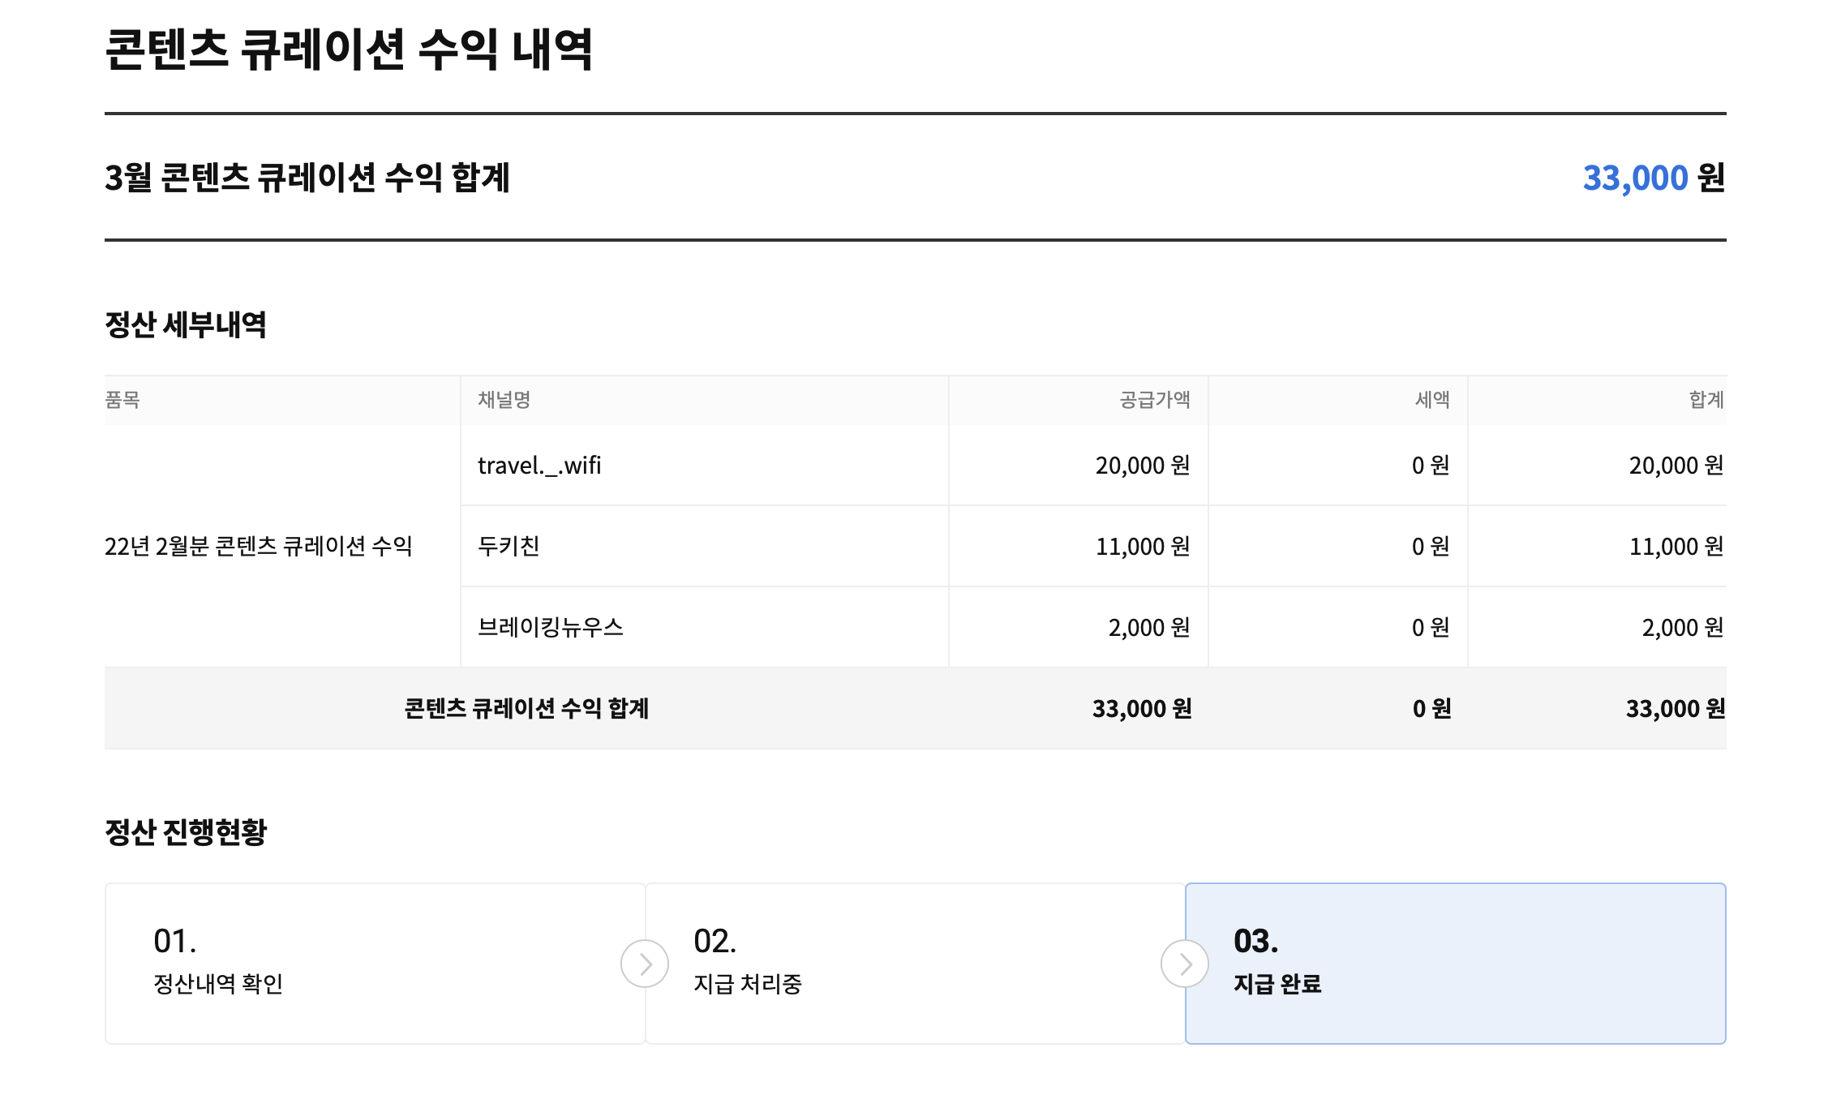Select step 02 지급 처리중 card
1841x1095 pixels.
point(916,964)
